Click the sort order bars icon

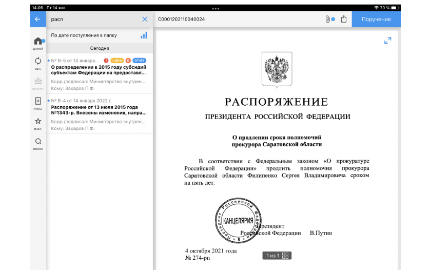click(x=144, y=35)
